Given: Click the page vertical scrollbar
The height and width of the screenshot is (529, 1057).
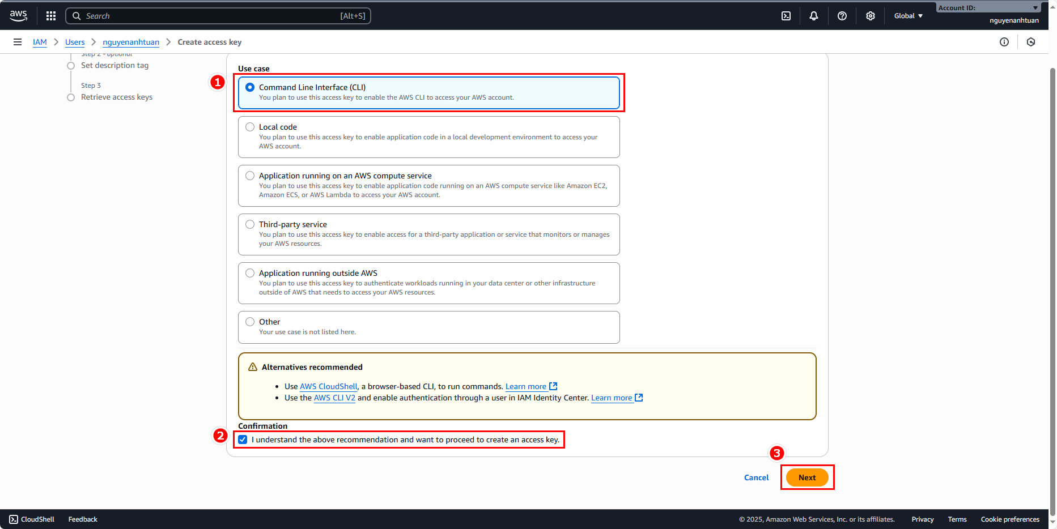Looking at the screenshot, I should [1052, 283].
